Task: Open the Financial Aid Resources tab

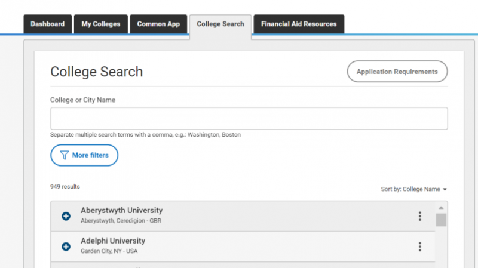Action: click(x=299, y=24)
